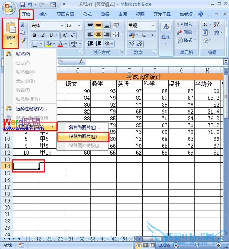Choose 选择性粘贴(V)... menu item

(x=31, y=109)
